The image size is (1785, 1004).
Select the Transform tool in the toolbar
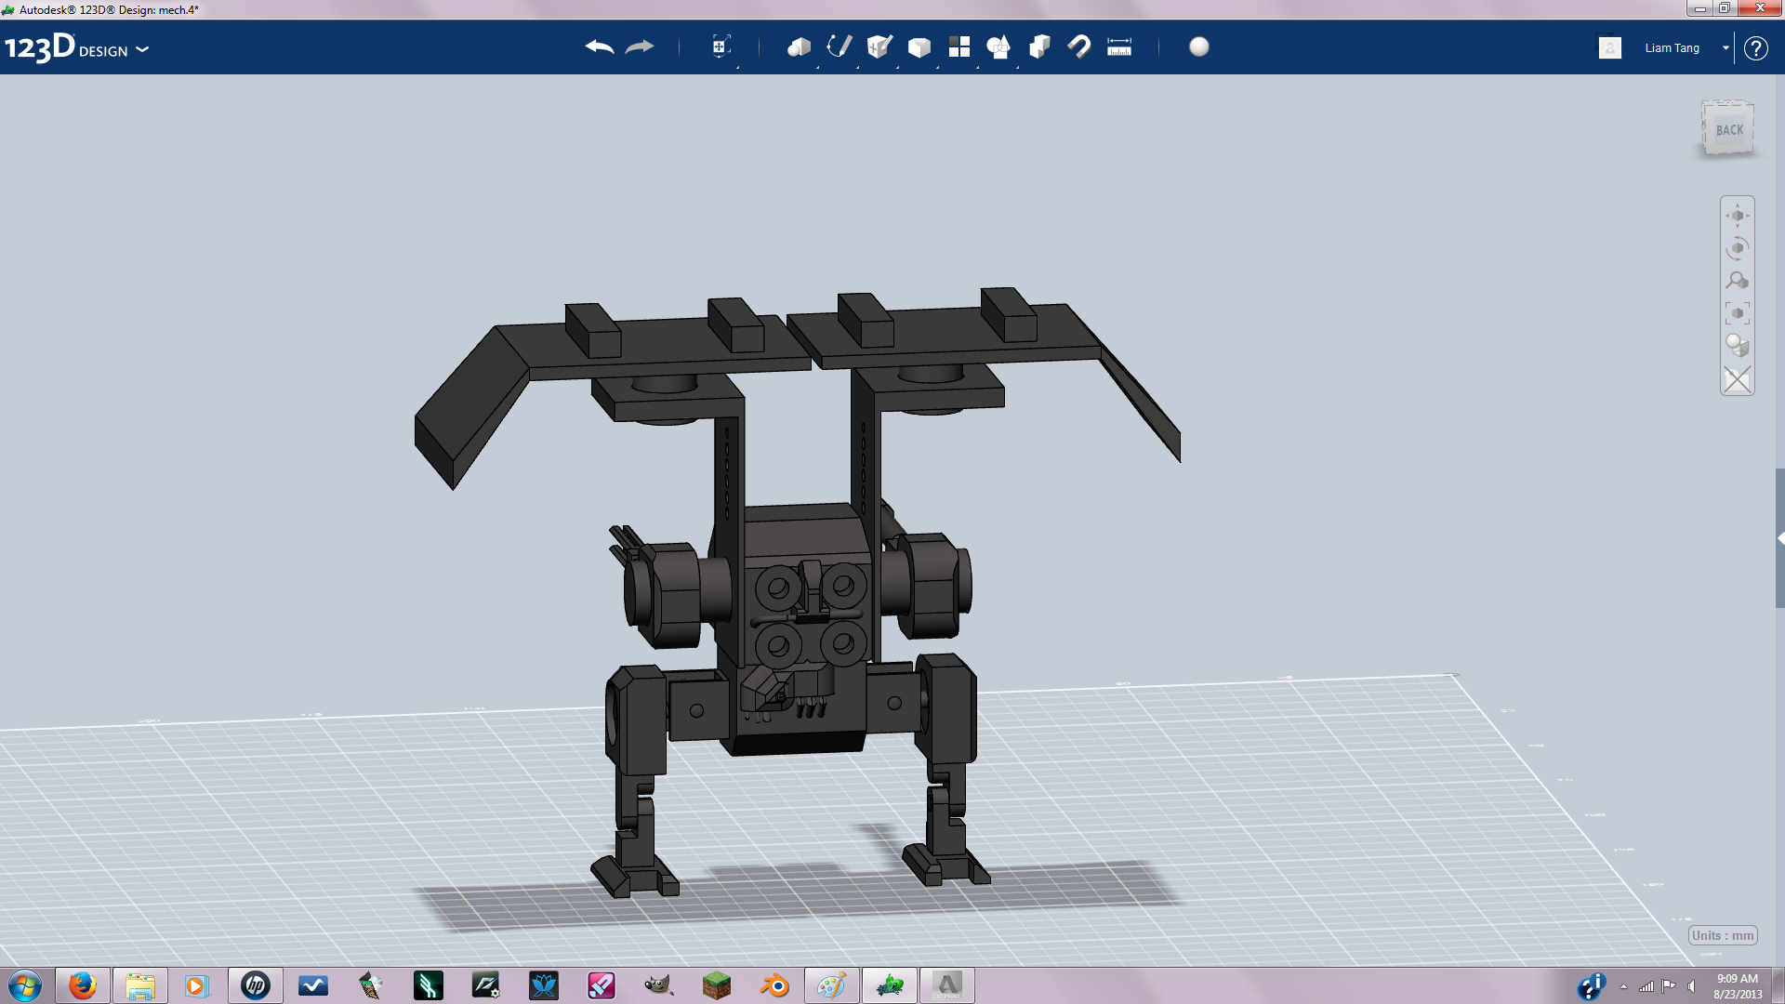(x=721, y=46)
